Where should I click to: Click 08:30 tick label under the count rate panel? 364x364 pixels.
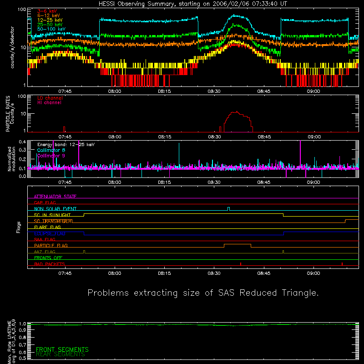tap(214, 91)
